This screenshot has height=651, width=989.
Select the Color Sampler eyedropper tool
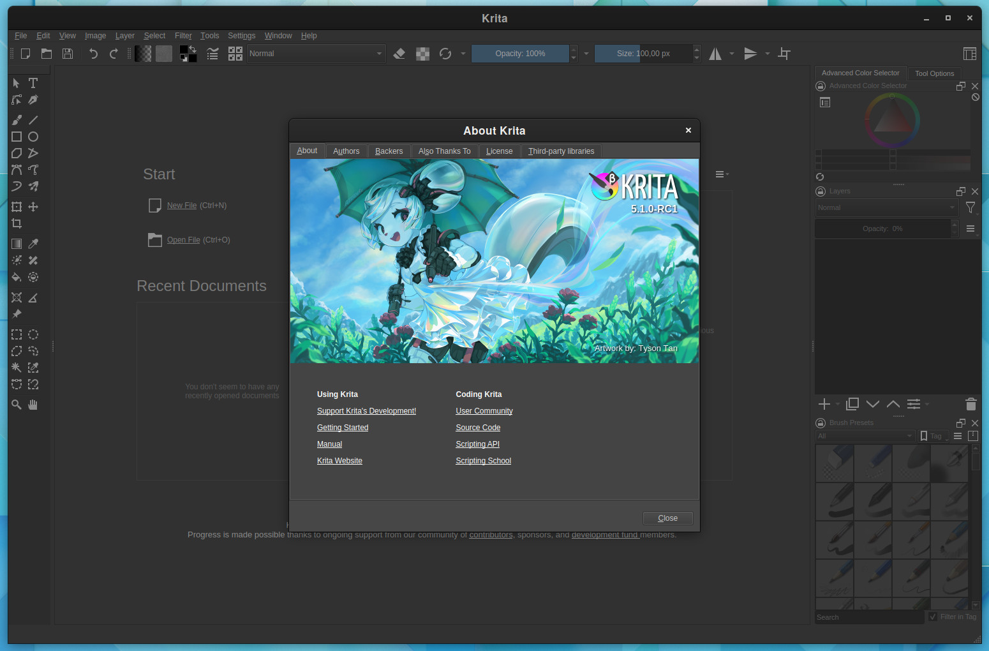click(x=33, y=244)
